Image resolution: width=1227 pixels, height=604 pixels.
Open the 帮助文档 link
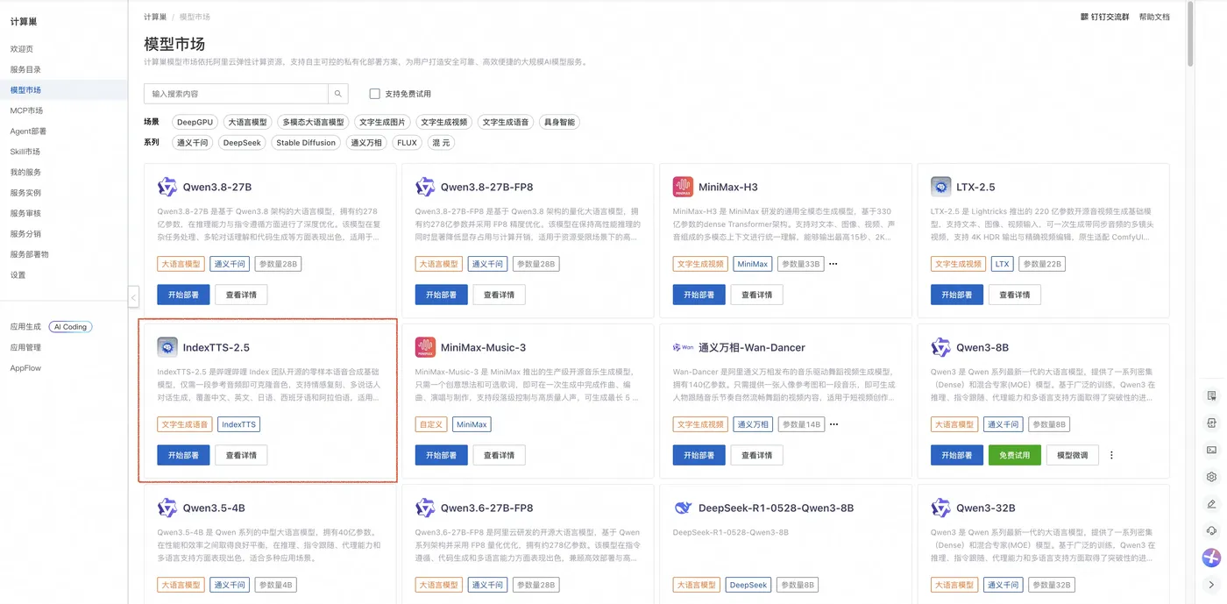[1154, 17]
